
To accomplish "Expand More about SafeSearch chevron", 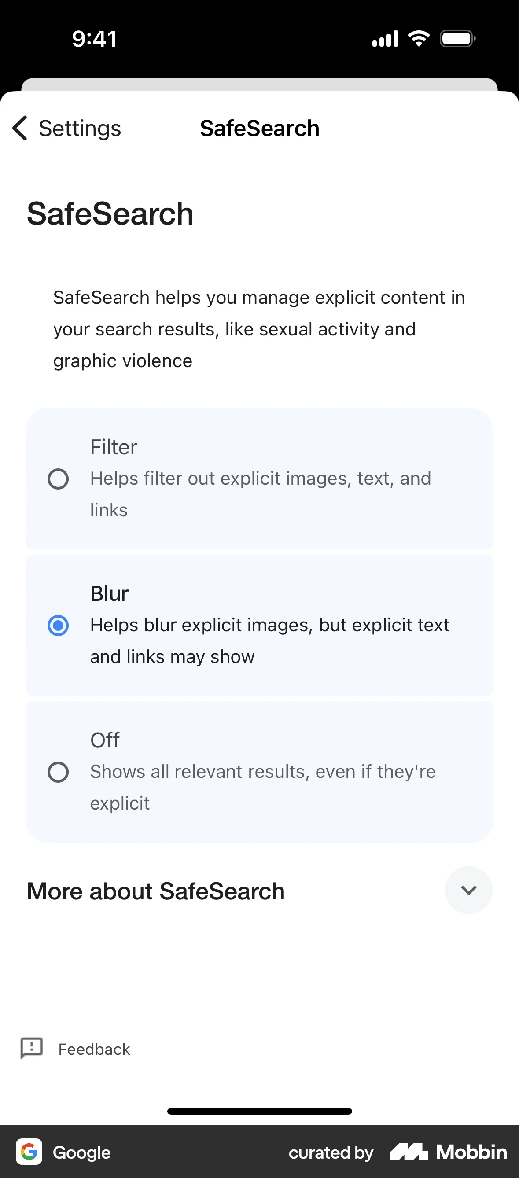I will [x=468, y=890].
